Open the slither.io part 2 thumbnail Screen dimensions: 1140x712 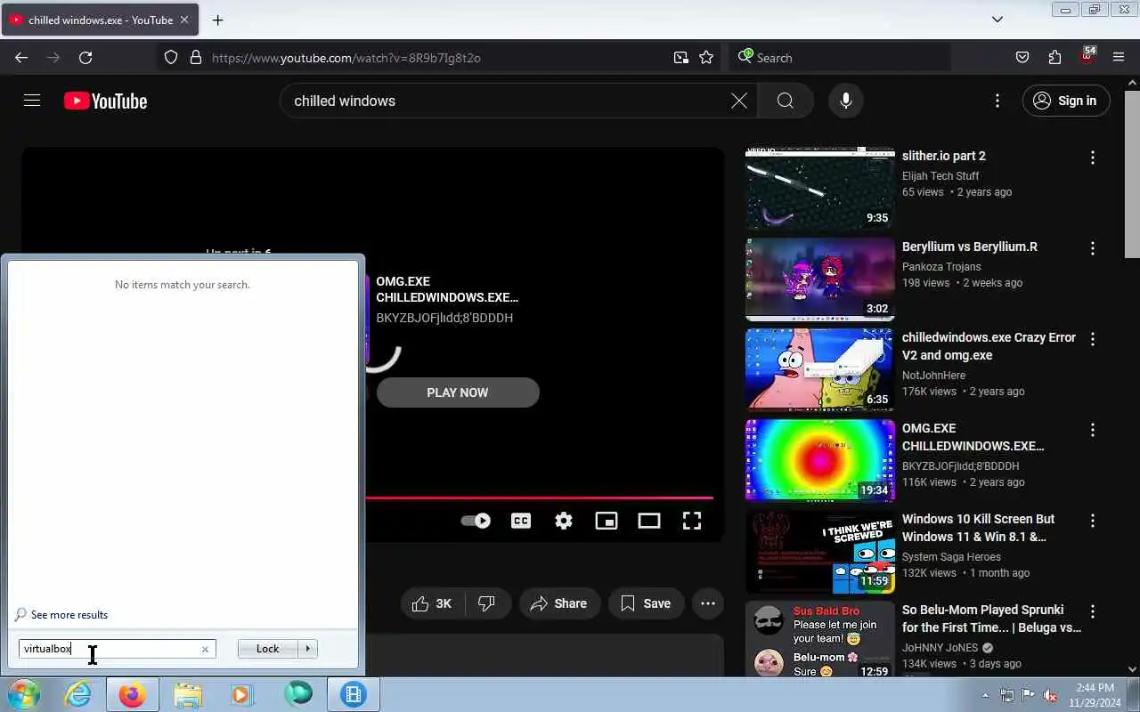click(x=819, y=189)
